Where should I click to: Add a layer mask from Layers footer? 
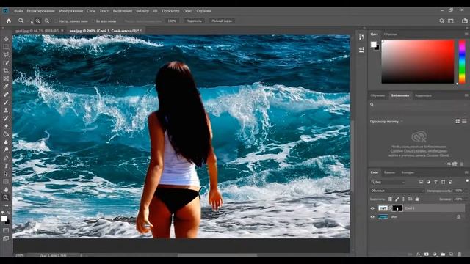pyautogui.click(x=427, y=254)
